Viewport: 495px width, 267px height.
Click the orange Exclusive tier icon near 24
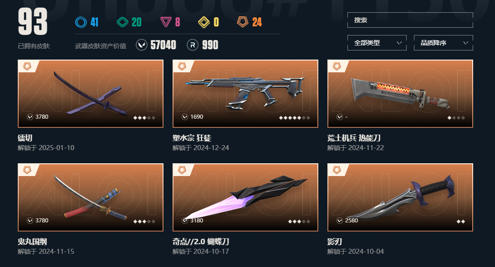tap(243, 22)
